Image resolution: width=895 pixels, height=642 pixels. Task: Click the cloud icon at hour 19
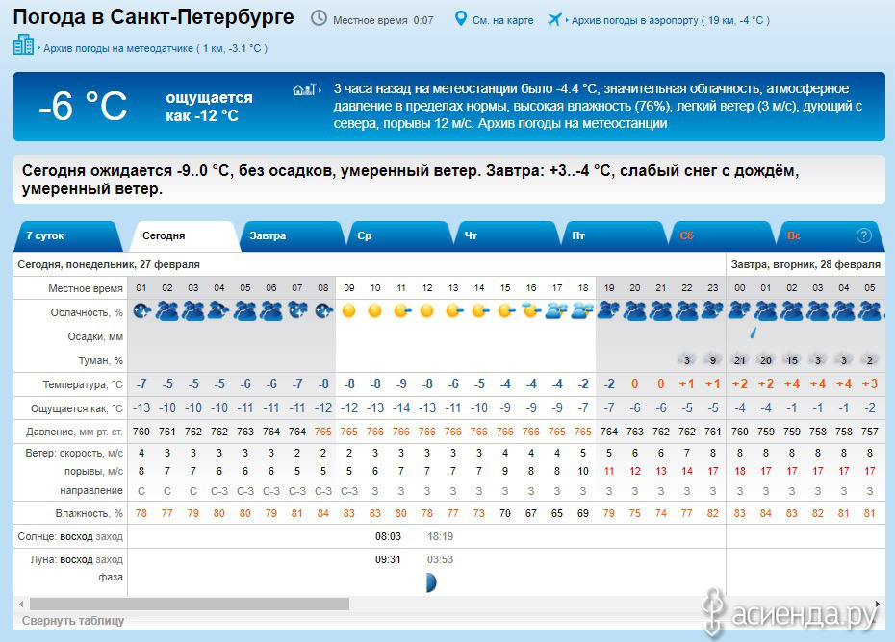(x=608, y=310)
